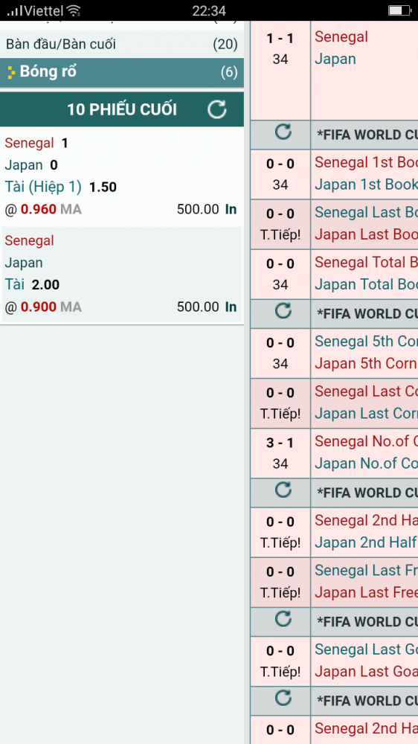Screen dimensions: 418x744
Task: Tap the Wi-Fi status icon
Action: point(74,10)
